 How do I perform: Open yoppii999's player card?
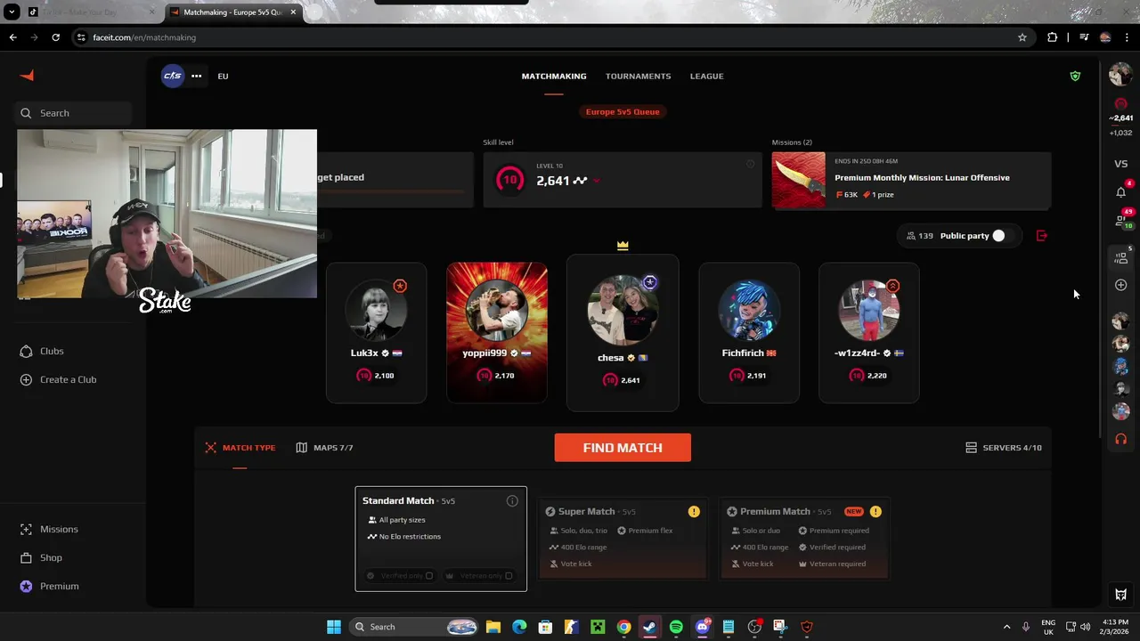(497, 333)
